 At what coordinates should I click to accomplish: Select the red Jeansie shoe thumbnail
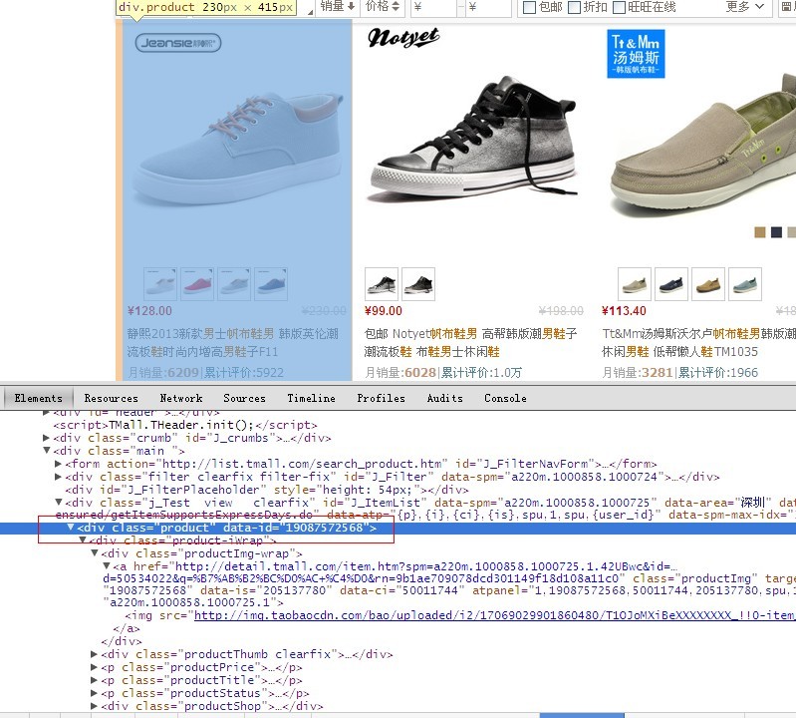click(197, 284)
